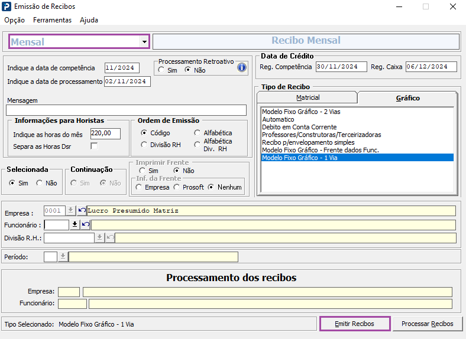Click the undo arrow icon next to Funcionário
This screenshot has height=339, width=466.
point(85,224)
